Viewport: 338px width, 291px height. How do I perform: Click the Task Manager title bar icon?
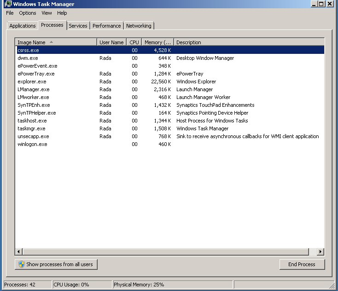(8, 4)
